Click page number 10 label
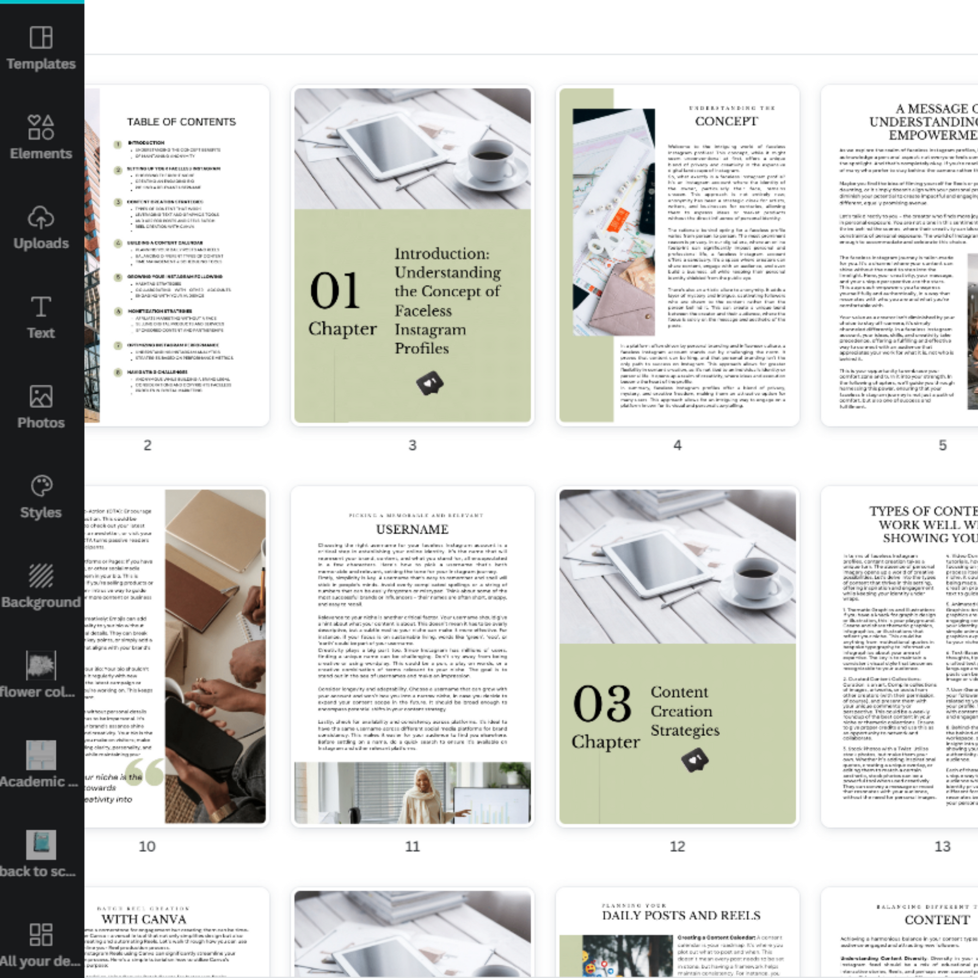The height and width of the screenshot is (978, 978). pyautogui.click(x=147, y=846)
